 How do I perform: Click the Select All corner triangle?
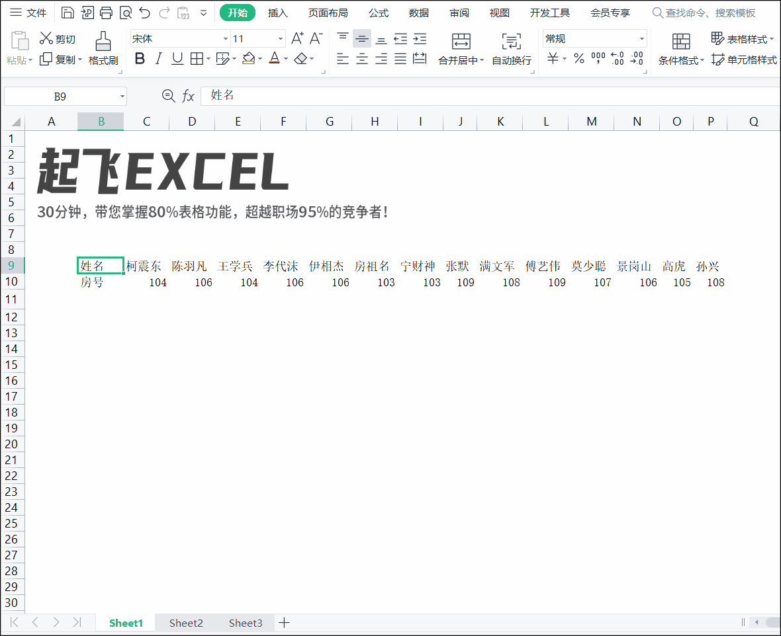point(15,122)
